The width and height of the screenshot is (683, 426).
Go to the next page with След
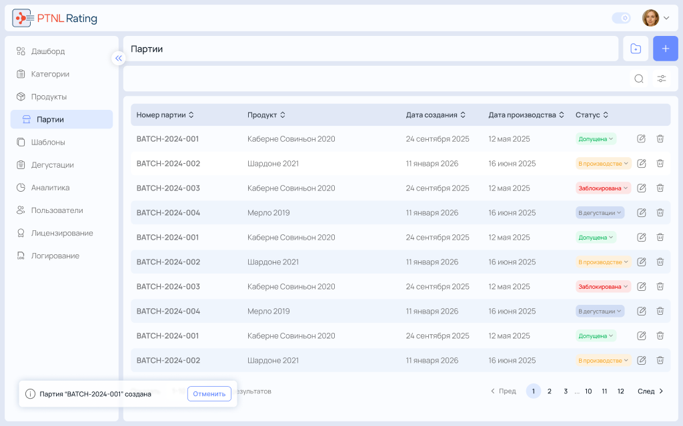[x=650, y=391]
